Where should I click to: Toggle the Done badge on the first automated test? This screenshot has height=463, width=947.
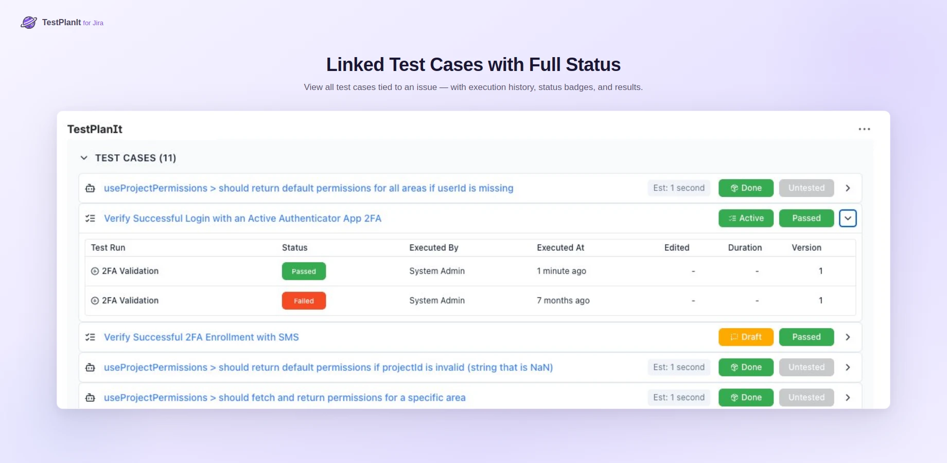coord(746,188)
